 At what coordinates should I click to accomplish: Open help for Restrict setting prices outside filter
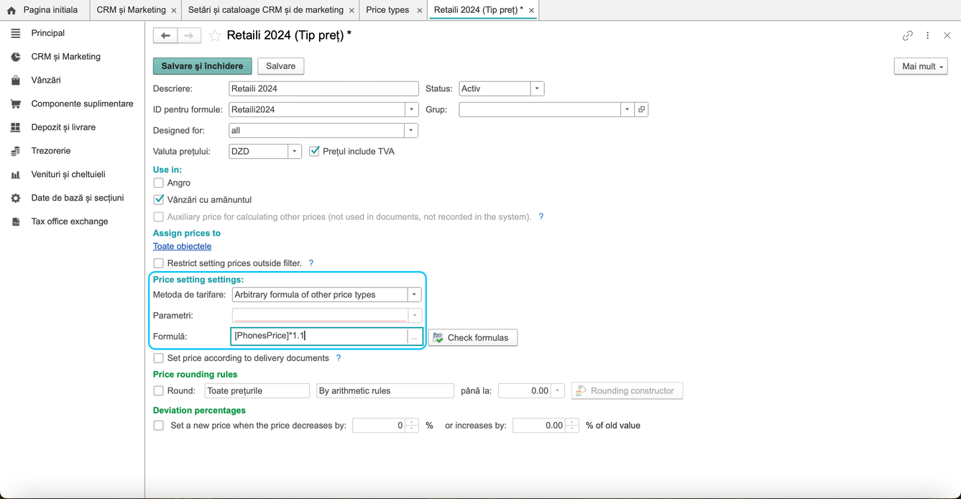coord(311,263)
